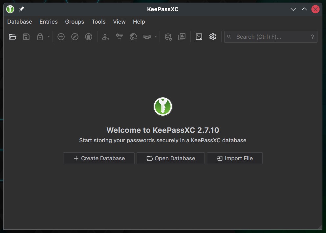
Task: Click the Import File button
Action: [x=235, y=158]
